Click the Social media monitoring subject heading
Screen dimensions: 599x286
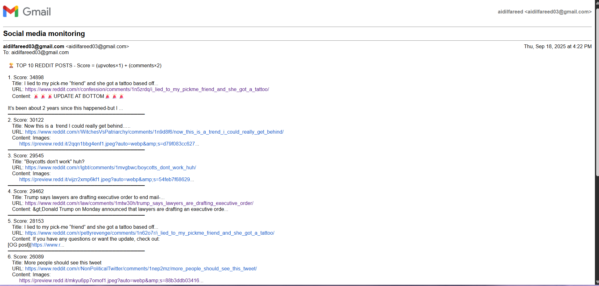pos(44,33)
